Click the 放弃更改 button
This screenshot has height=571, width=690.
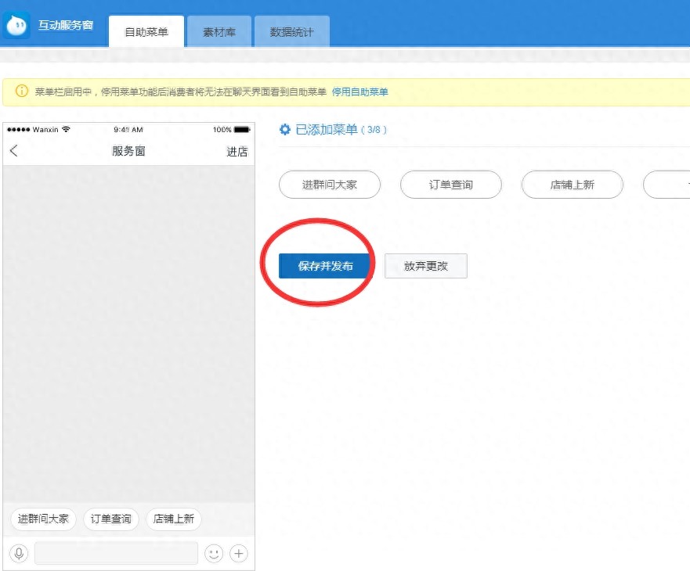(425, 265)
